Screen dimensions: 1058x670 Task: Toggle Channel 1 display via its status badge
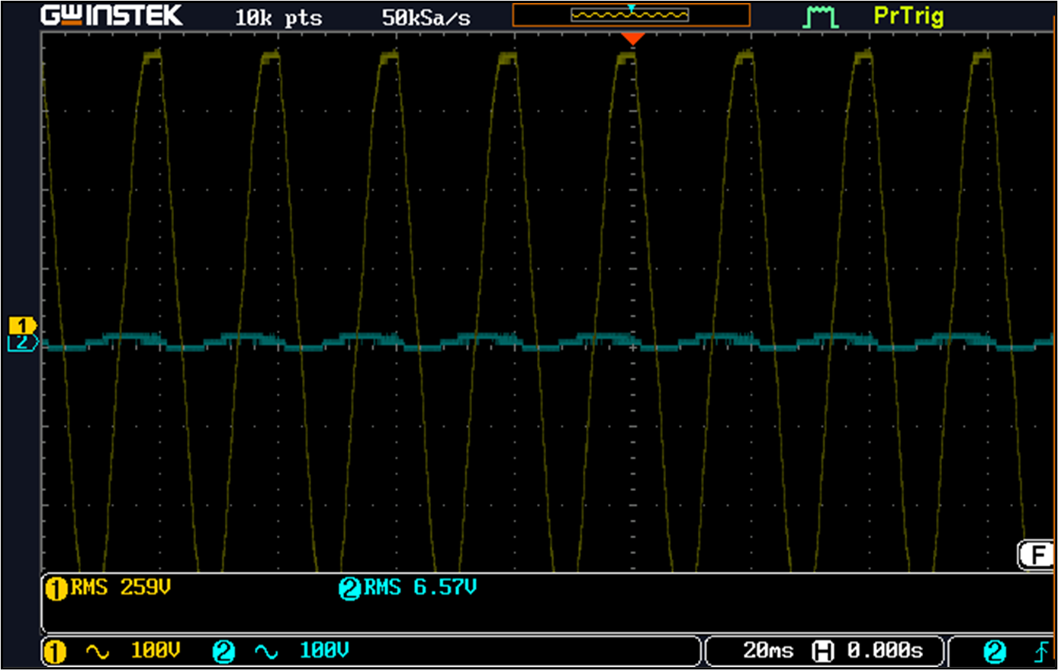pos(54,651)
